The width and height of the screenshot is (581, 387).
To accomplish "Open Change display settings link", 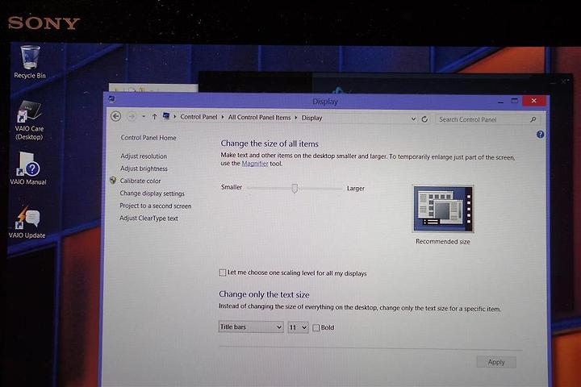I will click(152, 193).
